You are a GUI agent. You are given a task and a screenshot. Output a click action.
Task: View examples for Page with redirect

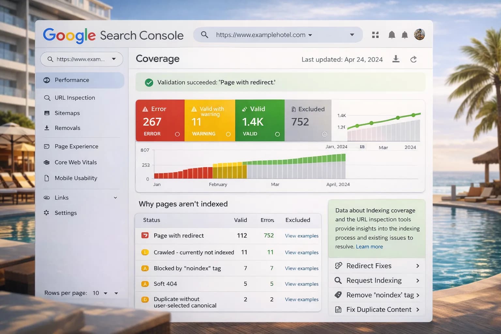(302, 236)
